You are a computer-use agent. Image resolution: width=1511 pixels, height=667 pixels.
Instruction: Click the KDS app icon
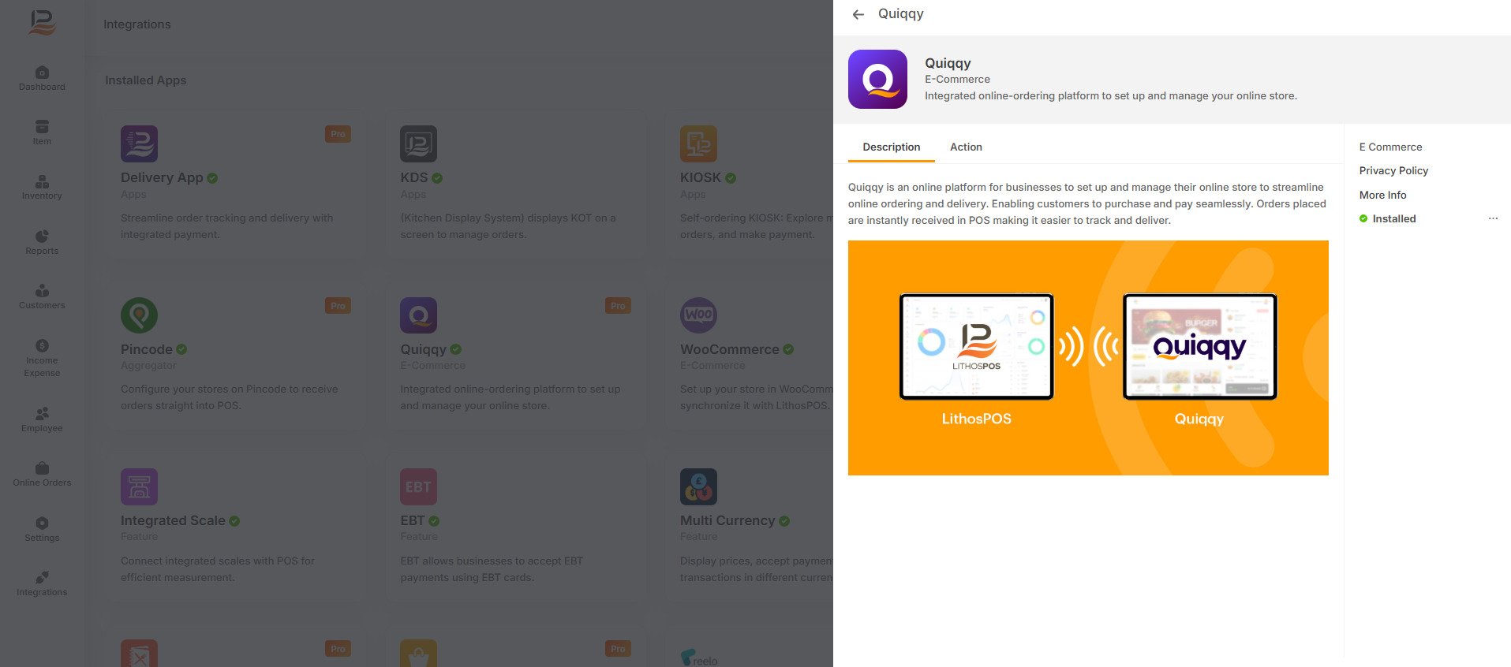[418, 143]
